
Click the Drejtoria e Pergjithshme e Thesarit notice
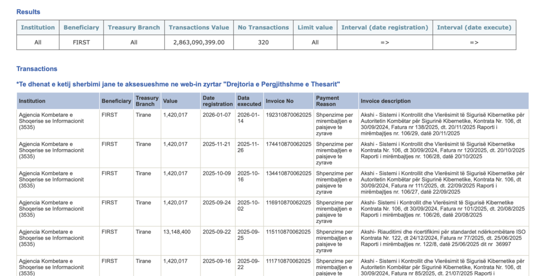[x=178, y=84]
